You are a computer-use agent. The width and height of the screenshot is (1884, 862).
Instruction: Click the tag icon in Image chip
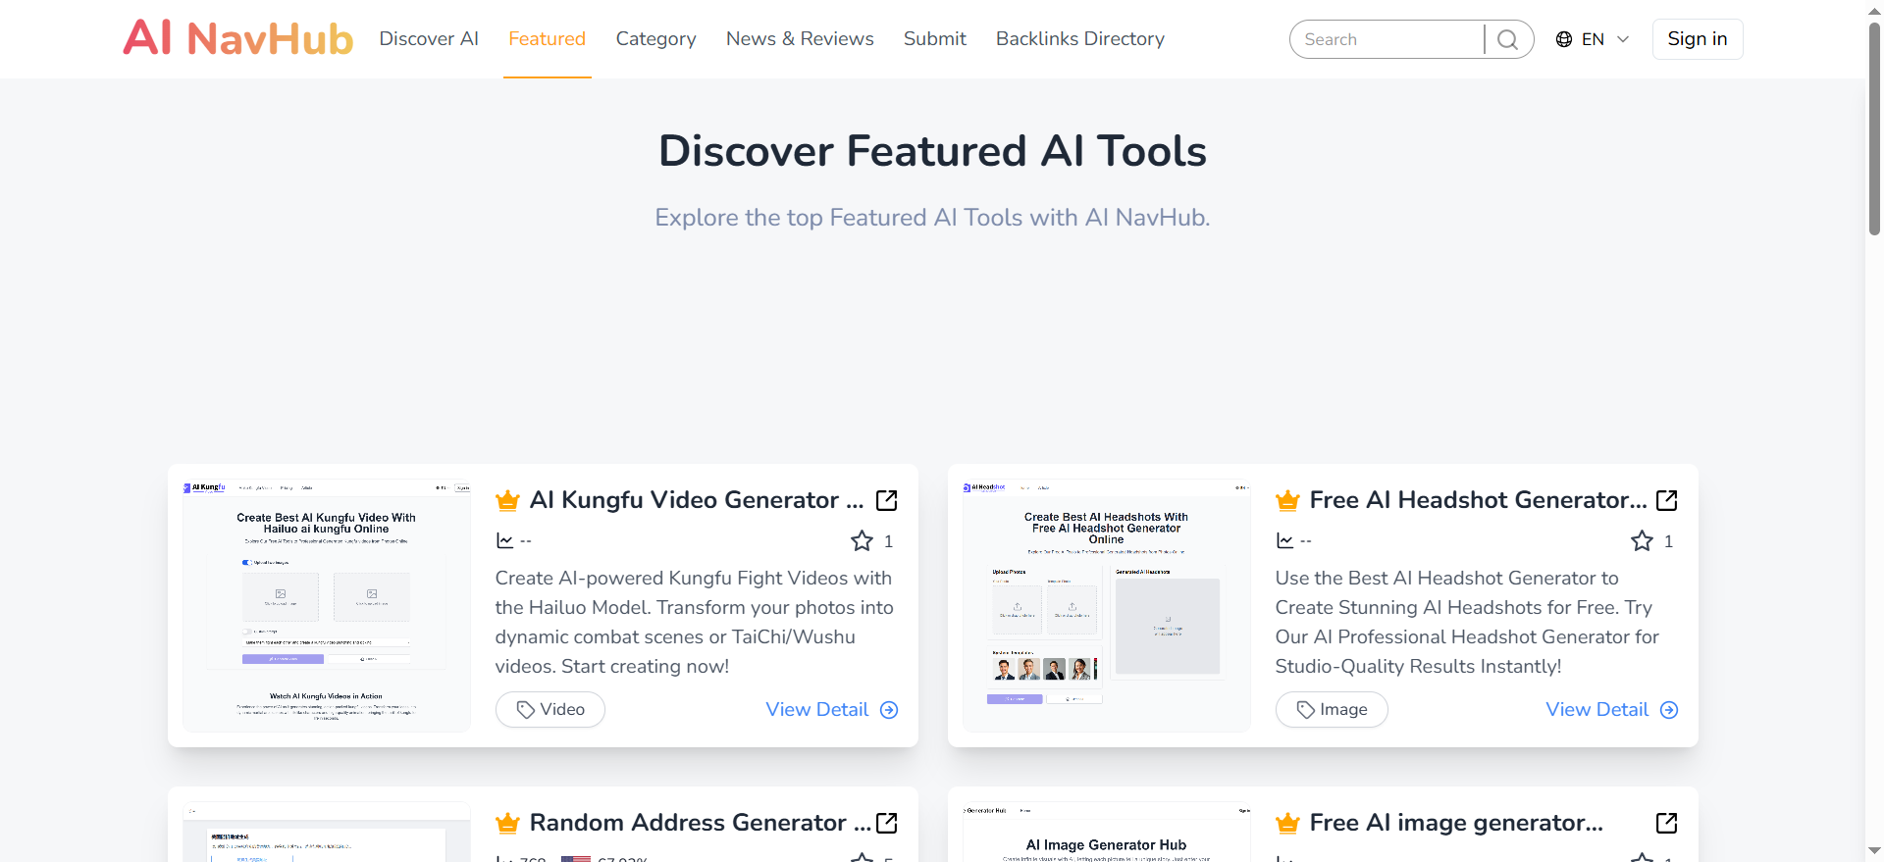[x=1306, y=710]
